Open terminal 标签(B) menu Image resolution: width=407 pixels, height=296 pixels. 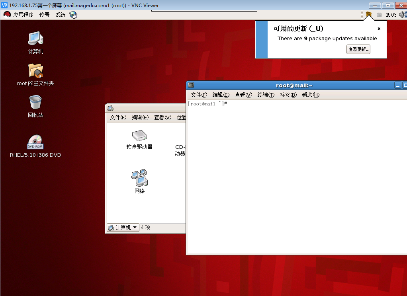[x=288, y=95]
